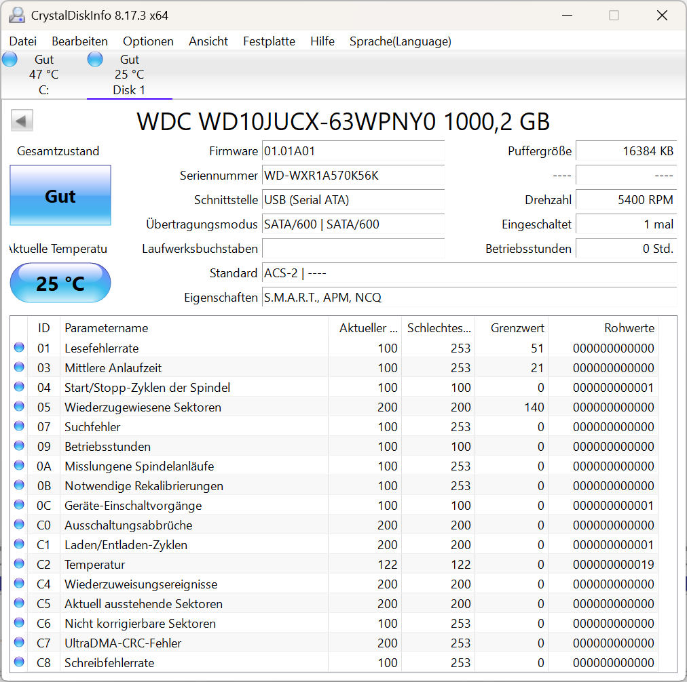Click the Gesamtzustand label
This screenshot has width=687, height=682.
(x=58, y=151)
